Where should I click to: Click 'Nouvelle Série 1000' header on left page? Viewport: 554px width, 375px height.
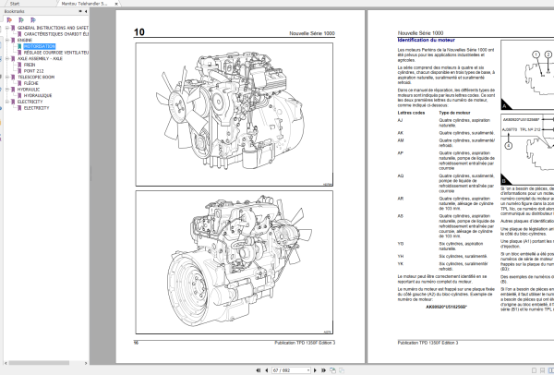[x=312, y=33]
